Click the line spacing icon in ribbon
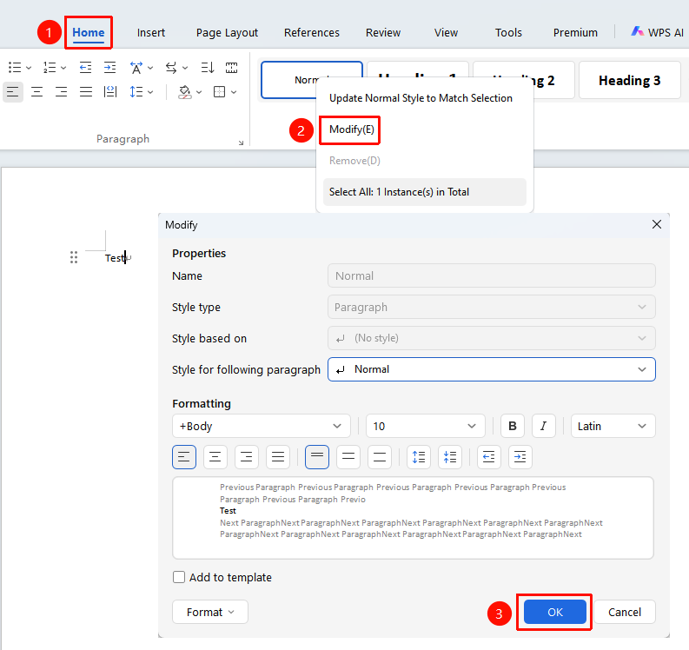 136,92
